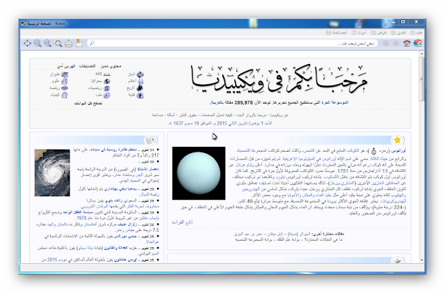Click the Uranus planet image thumbnail
The image size is (445, 293).
[x=199, y=173]
